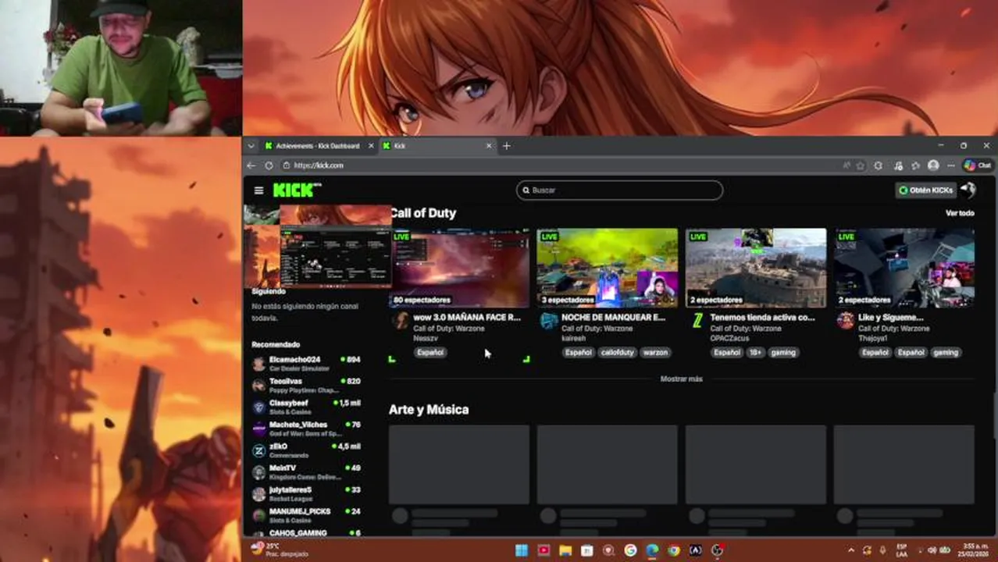Click the page vertical scrollbar
998x562 pixels.
tap(994, 415)
